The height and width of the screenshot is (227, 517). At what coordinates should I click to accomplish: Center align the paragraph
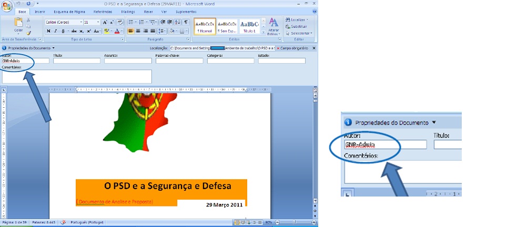click(x=138, y=31)
